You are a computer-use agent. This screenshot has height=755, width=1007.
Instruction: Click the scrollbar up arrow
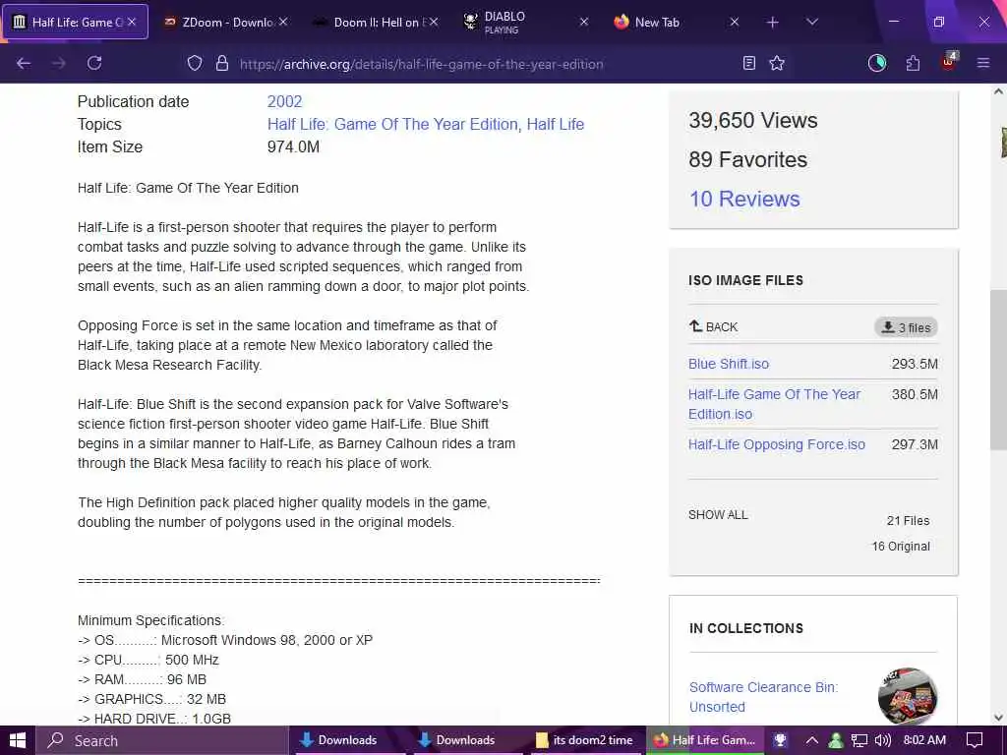click(998, 91)
